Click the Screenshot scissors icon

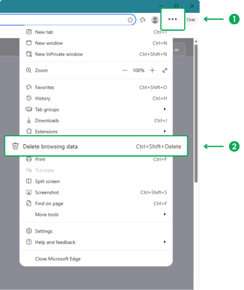pyautogui.click(x=29, y=192)
